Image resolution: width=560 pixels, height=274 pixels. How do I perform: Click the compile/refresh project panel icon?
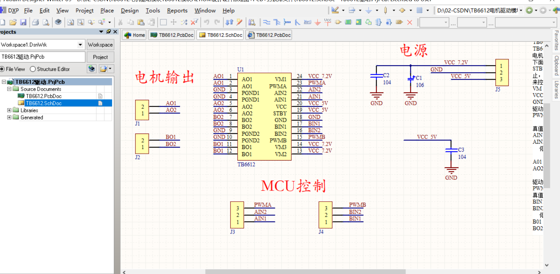click(x=92, y=69)
